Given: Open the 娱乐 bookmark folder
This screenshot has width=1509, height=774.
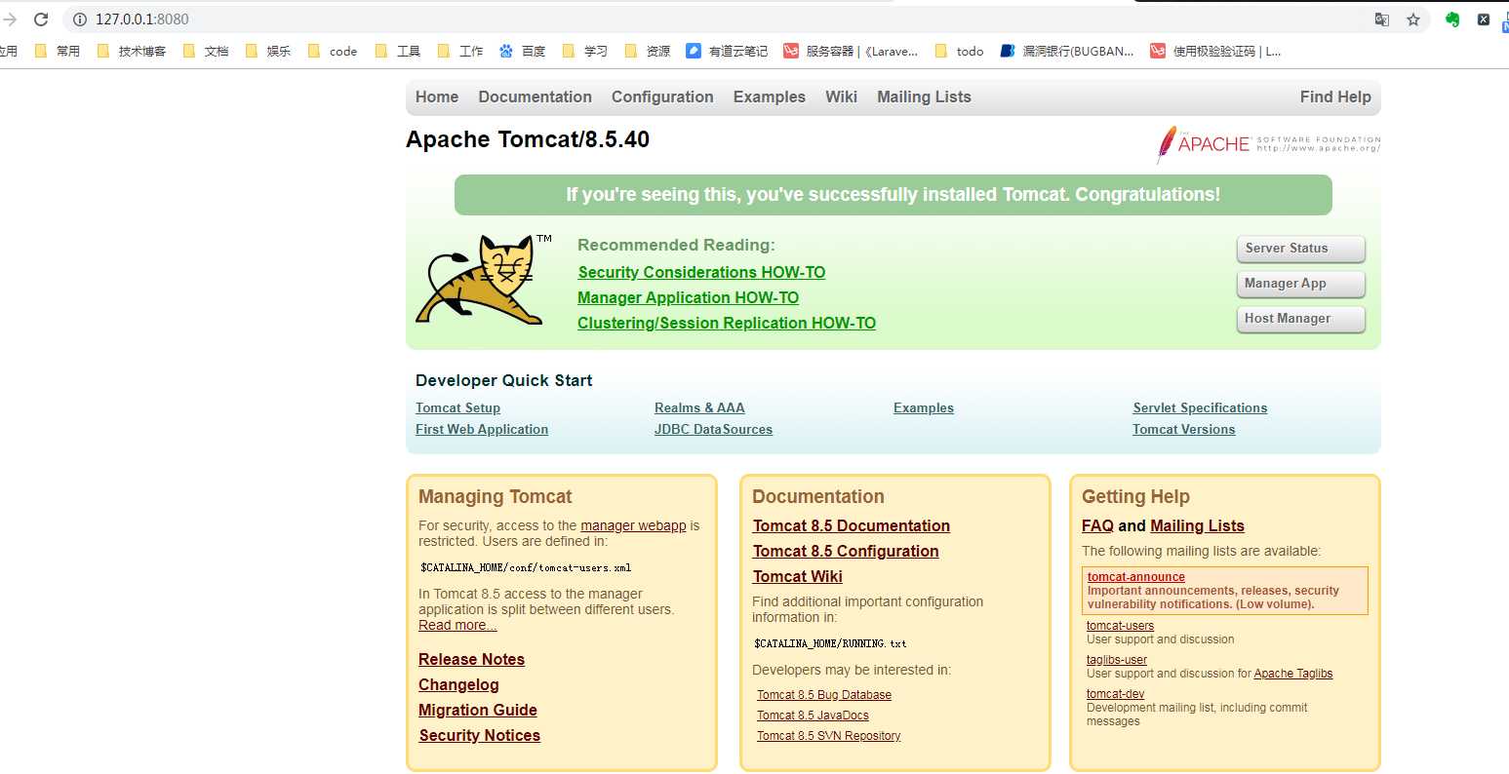Looking at the screenshot, I should click(x=268, y=51).
